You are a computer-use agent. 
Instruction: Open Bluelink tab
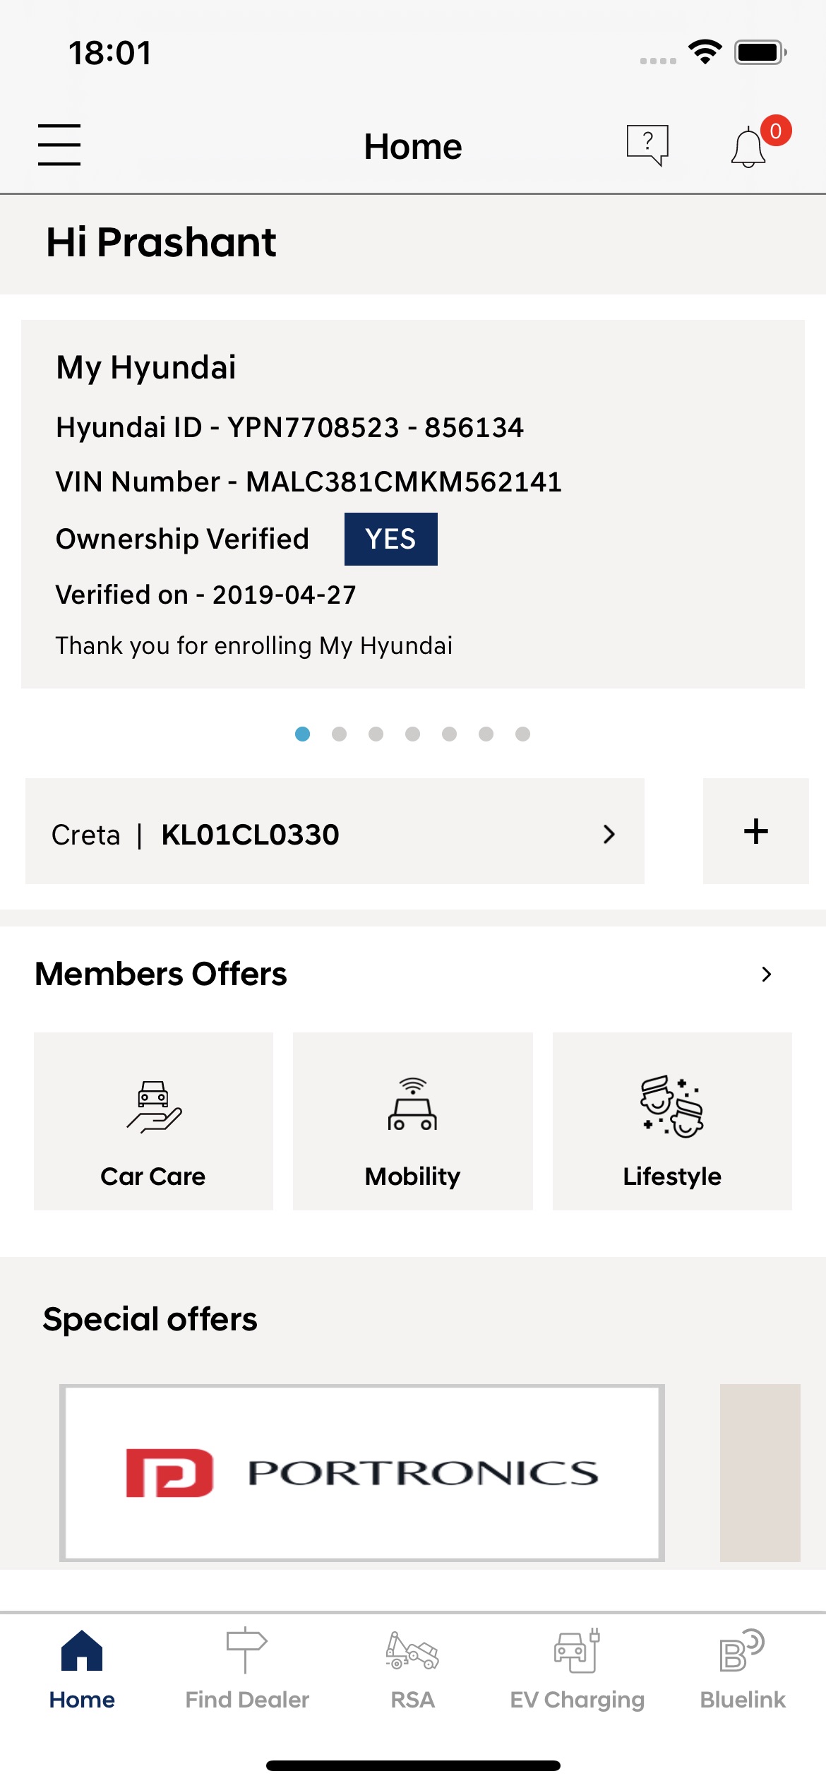[743, 1668]
